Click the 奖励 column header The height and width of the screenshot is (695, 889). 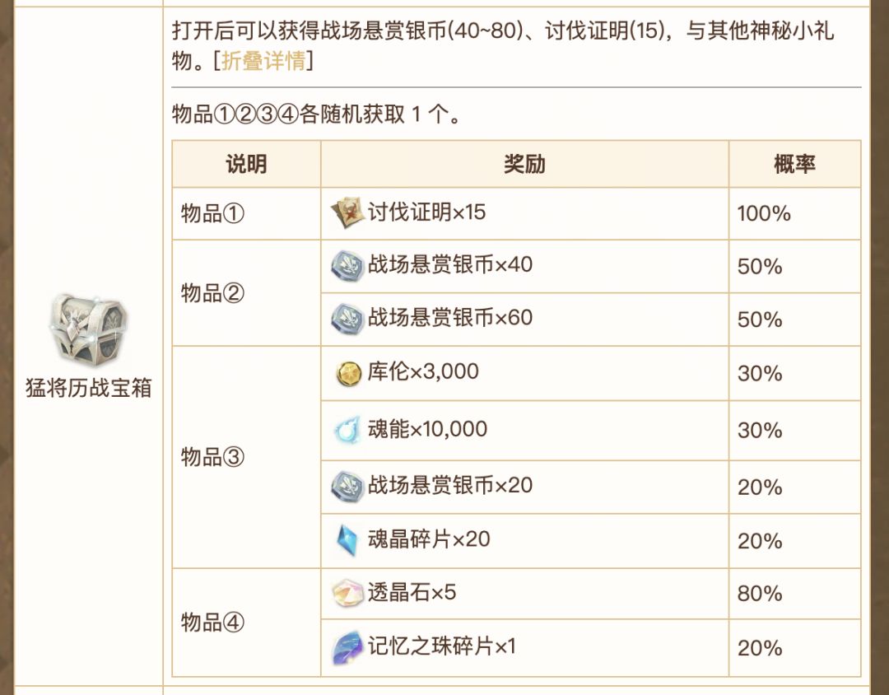click(x=524, y=164)
